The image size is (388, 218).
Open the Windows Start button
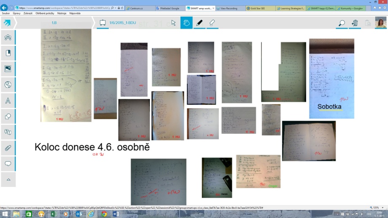5,214
